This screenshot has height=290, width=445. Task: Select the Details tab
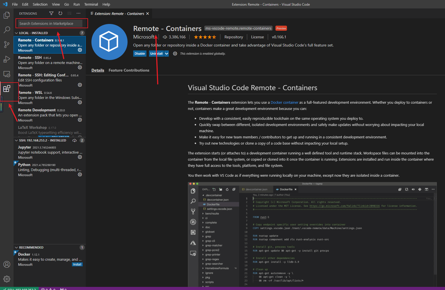98,70
